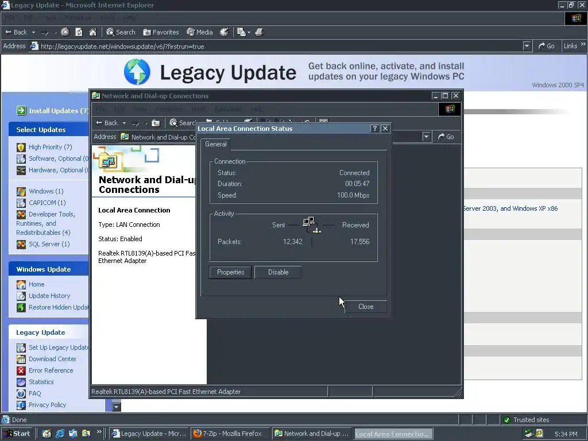Click the Print icon in Internet Explorer toolbar

[x=260, y=32]
